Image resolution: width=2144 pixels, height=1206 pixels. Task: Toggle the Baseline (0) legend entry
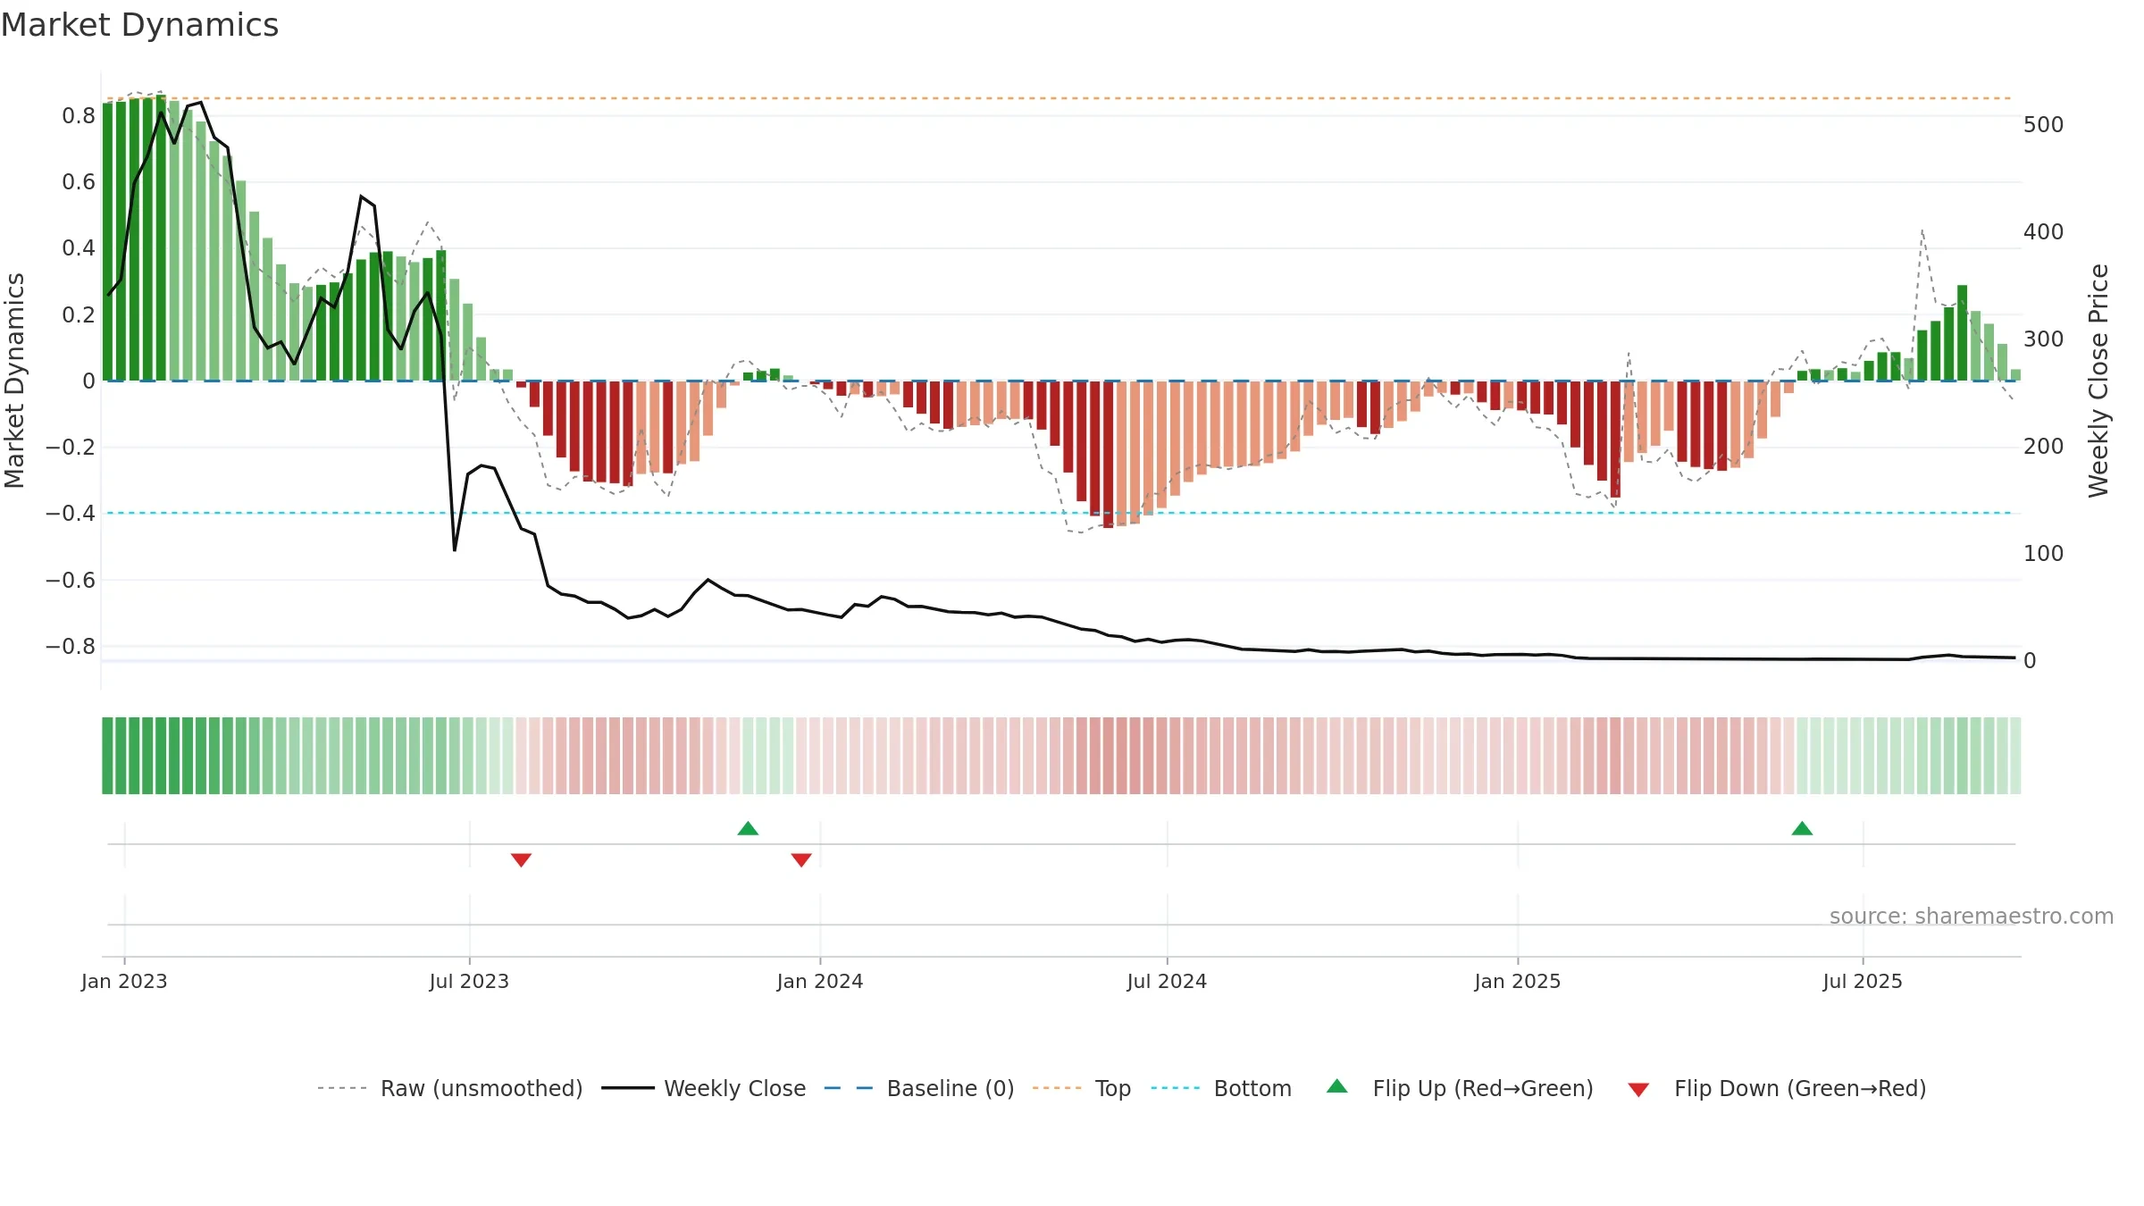pos(919,1088)
